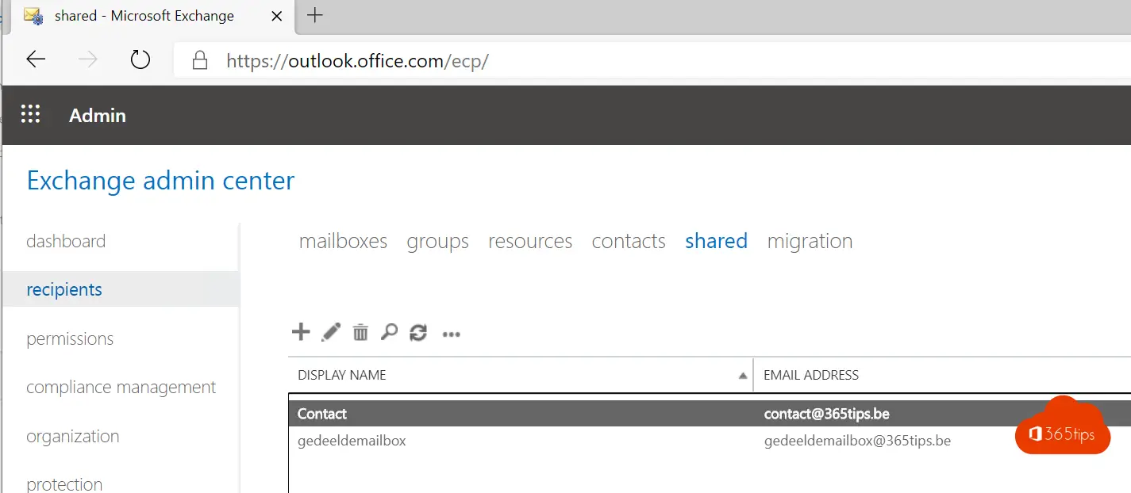Open the dashboard navigation item
This screenshot has height=493, width=1131.
66,241
